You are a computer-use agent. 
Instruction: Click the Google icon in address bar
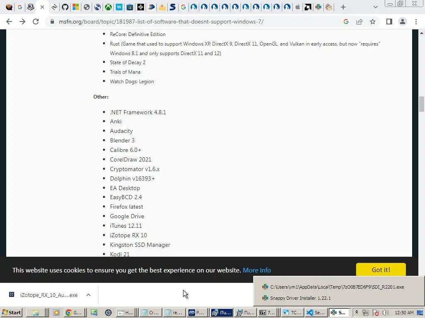tap(346, 22)
